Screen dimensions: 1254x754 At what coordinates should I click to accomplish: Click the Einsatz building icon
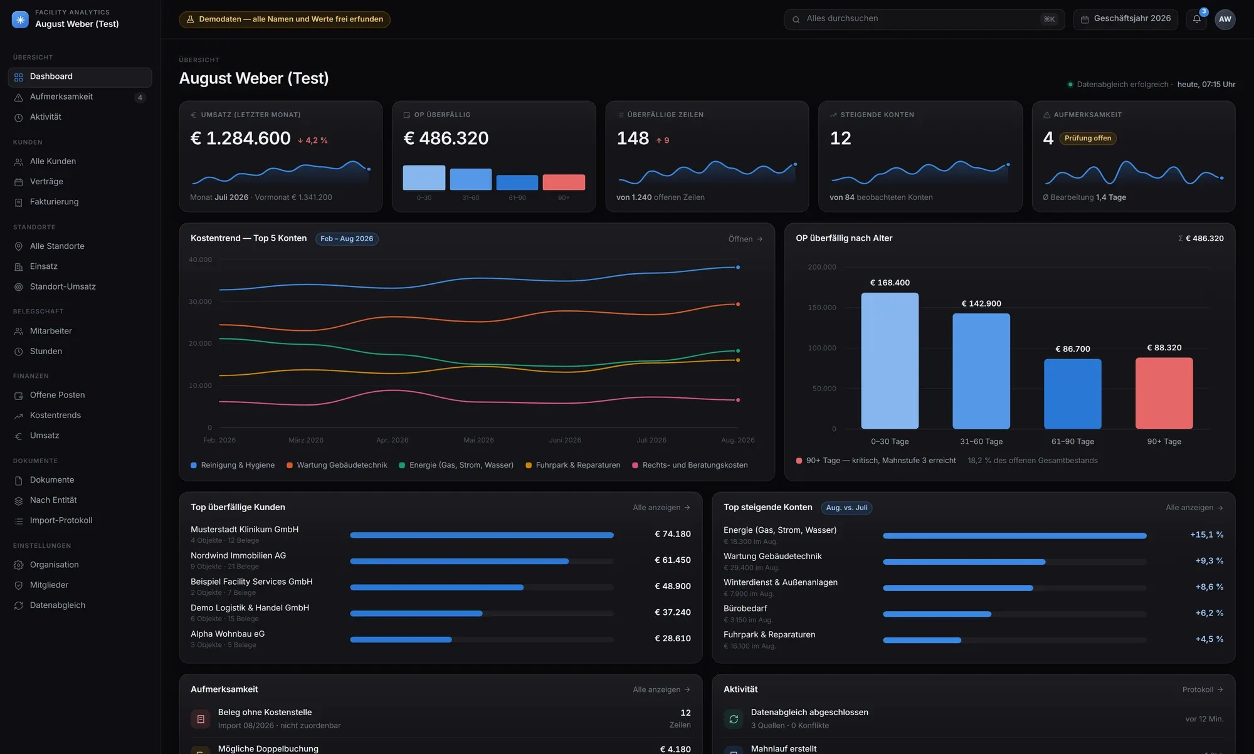[x=19, y=267]
